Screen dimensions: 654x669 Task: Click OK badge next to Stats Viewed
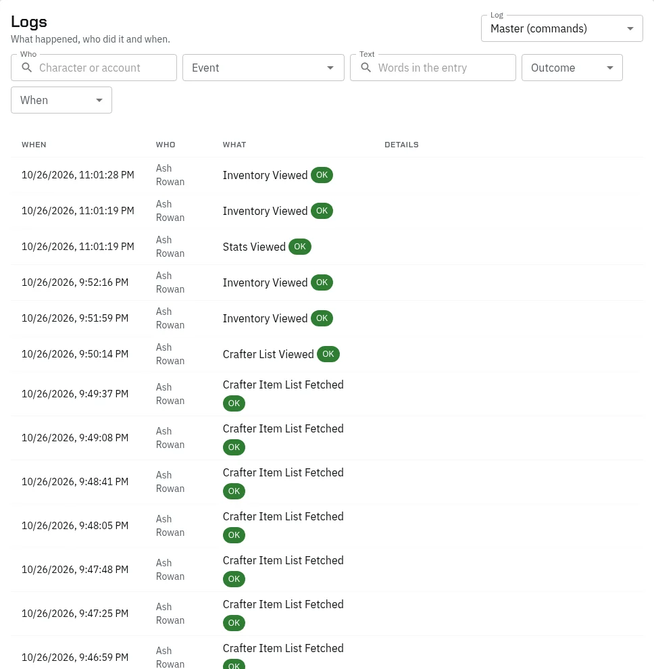click(x=300, y=247)
